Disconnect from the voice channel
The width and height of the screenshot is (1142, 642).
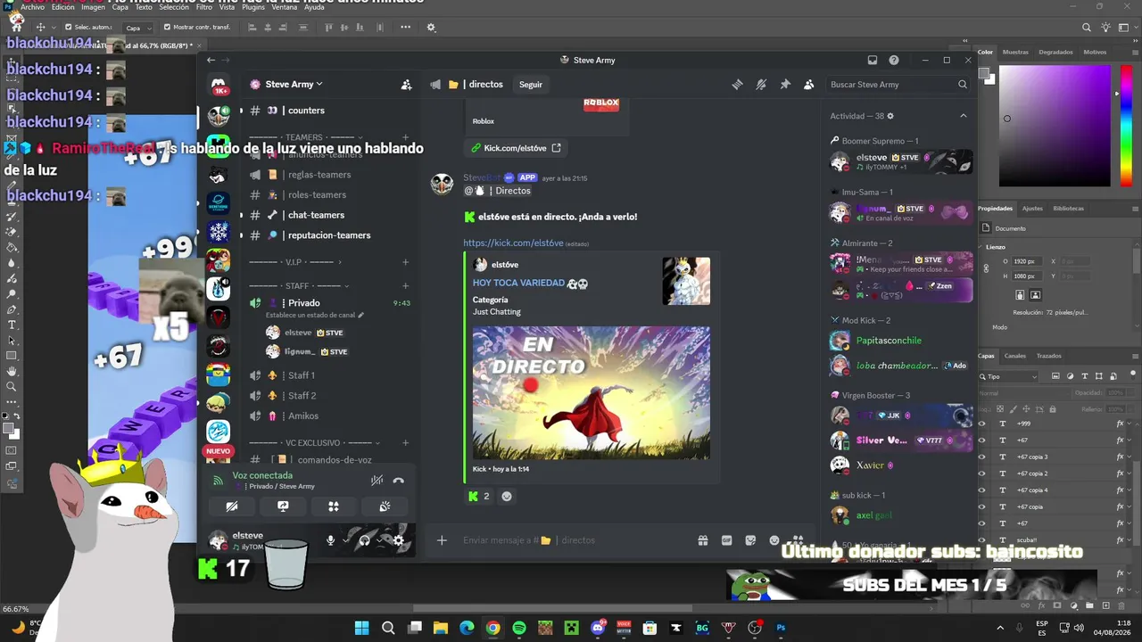click(398, 481)
